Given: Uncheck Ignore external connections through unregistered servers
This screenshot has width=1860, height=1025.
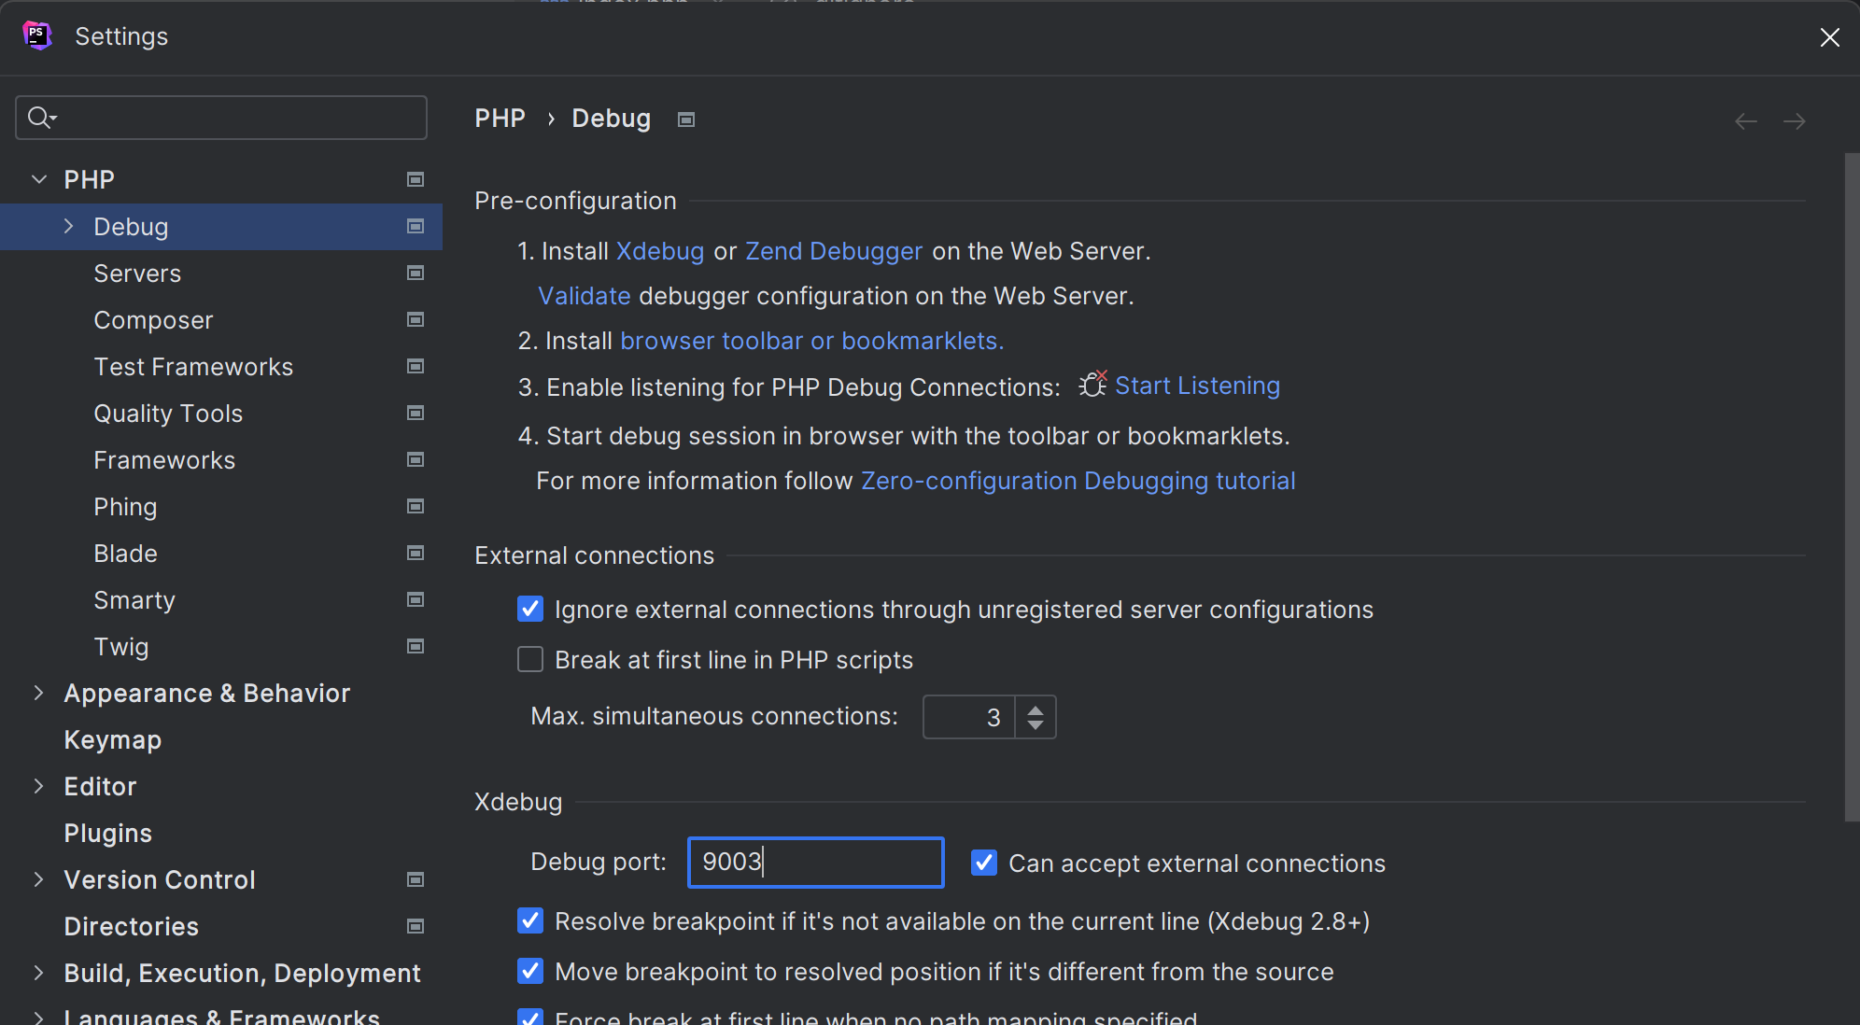Looking at the screenshot, I should tap(530, 609).
